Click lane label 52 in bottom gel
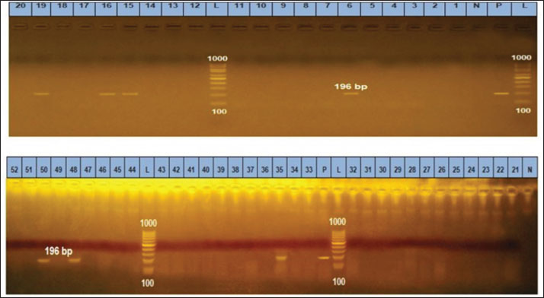This screenshot has height=298, width=544. click(x=14, y=170)
